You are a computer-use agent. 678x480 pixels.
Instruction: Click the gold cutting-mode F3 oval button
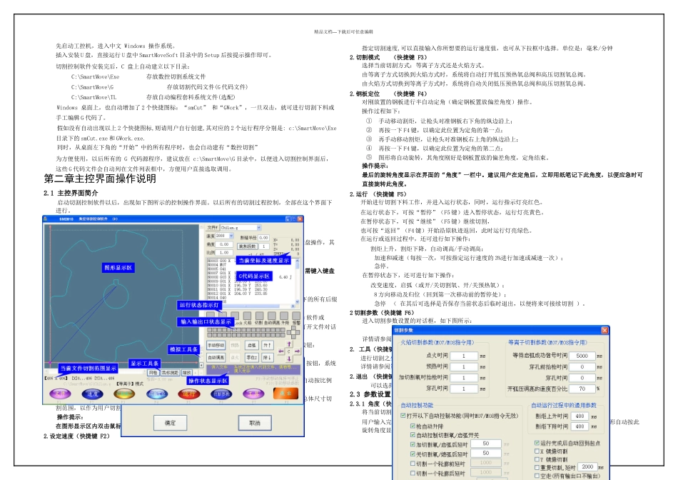coord(124,394)
